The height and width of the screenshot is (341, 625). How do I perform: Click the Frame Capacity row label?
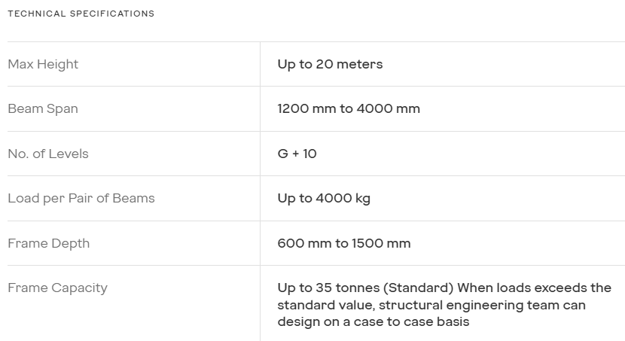[57, 288]
